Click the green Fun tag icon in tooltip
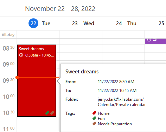The image size is (166, 132). (x=94, y=118)
